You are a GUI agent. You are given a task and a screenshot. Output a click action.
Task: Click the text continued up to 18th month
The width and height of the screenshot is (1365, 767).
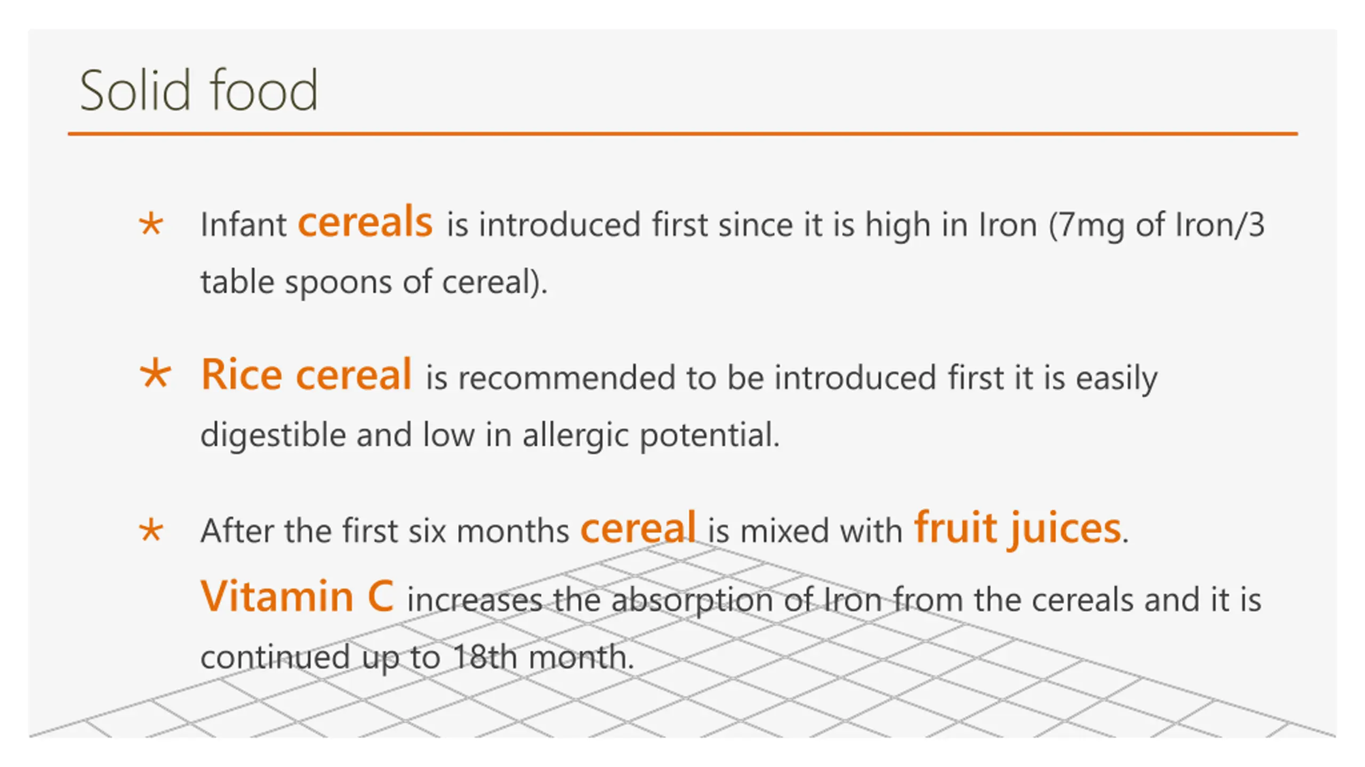point(417,657)
